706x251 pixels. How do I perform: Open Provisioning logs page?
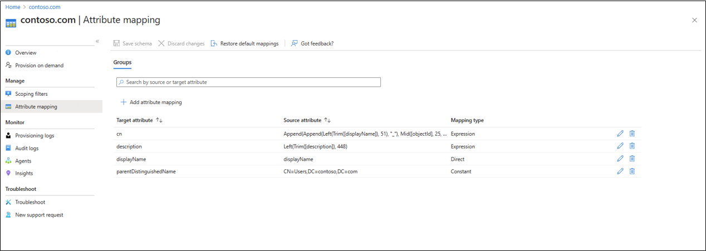click(35, 136)
